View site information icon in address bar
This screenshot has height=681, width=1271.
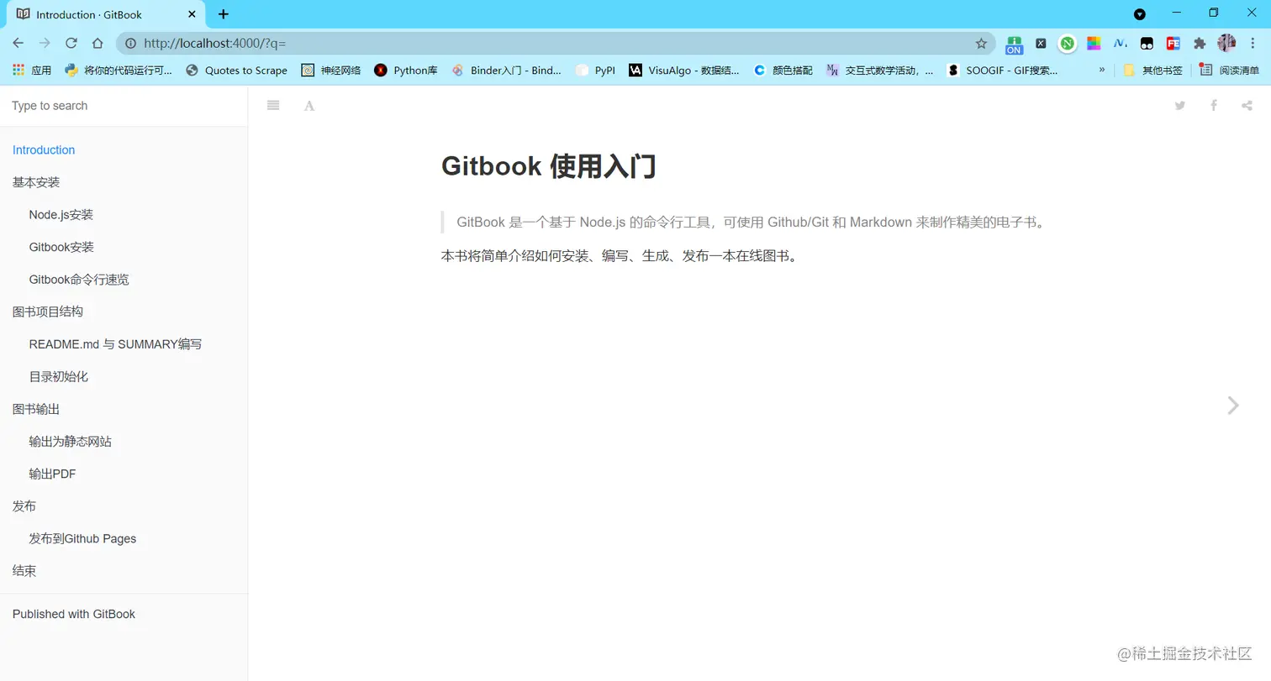click(130, 43)
